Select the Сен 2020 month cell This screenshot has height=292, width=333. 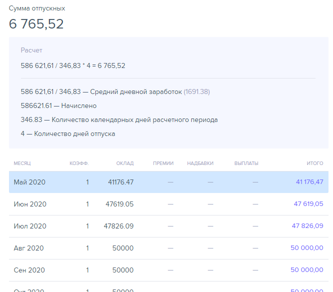29,270
